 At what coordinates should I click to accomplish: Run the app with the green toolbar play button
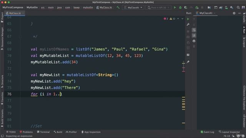[x=175, y=8]
